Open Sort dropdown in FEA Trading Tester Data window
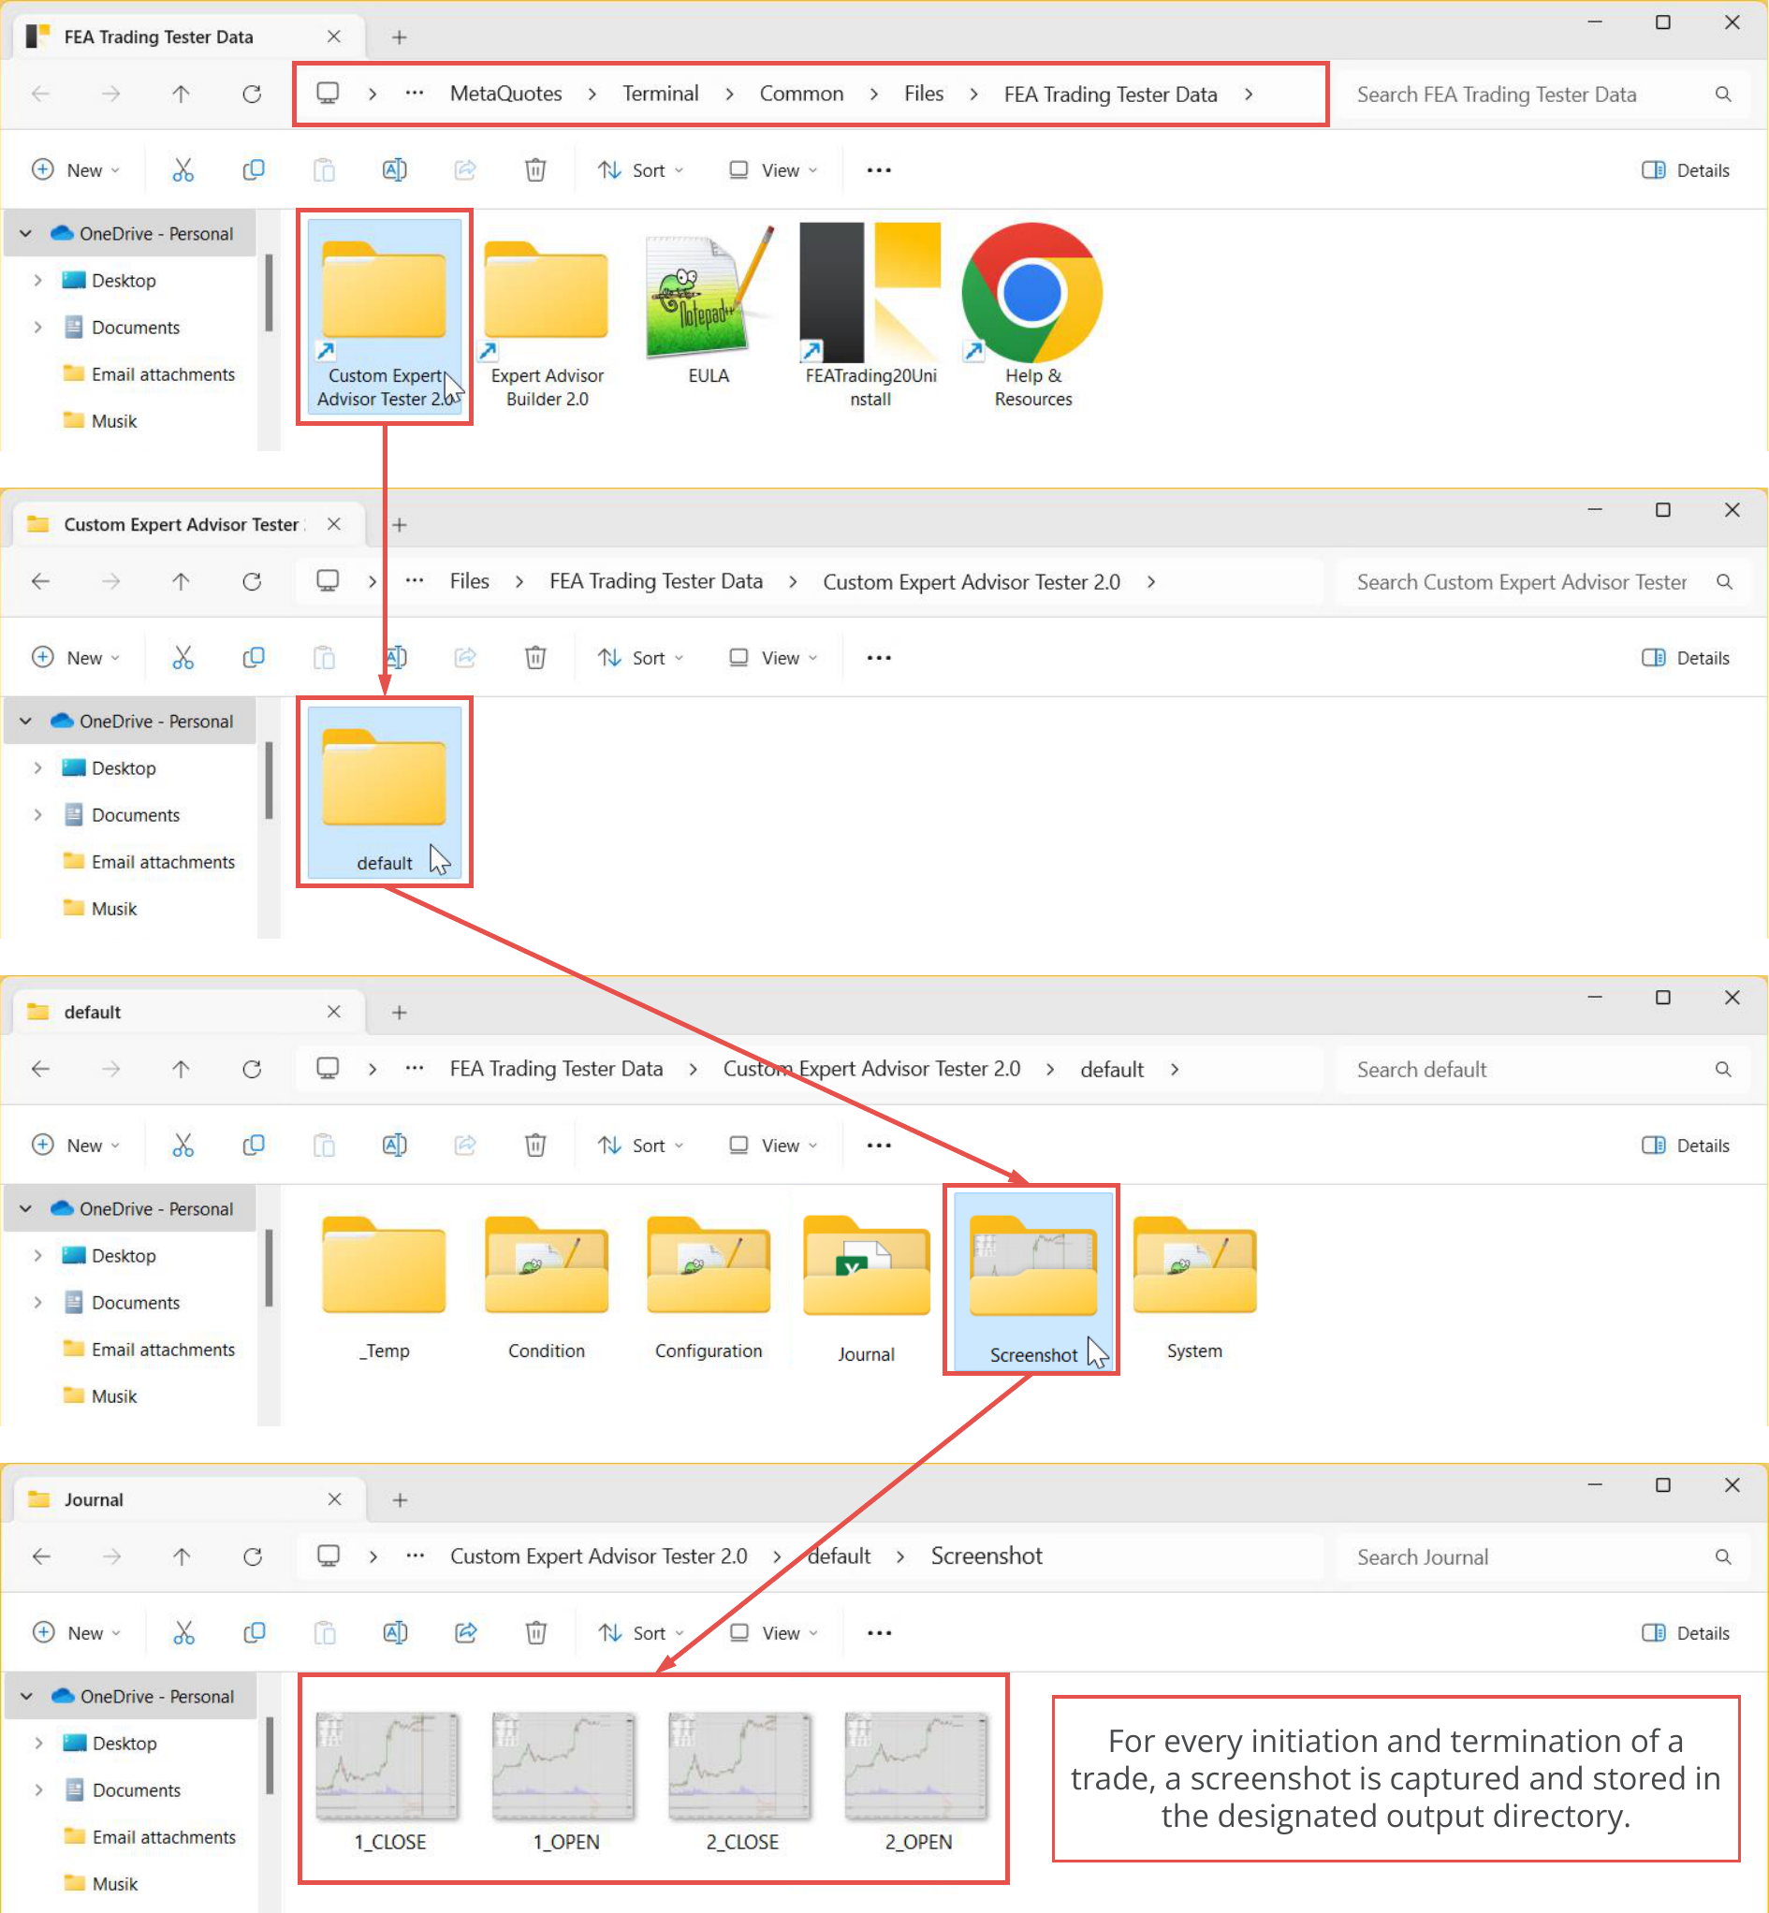This screenshot has width=1769, height=1913. click(640, 170)
